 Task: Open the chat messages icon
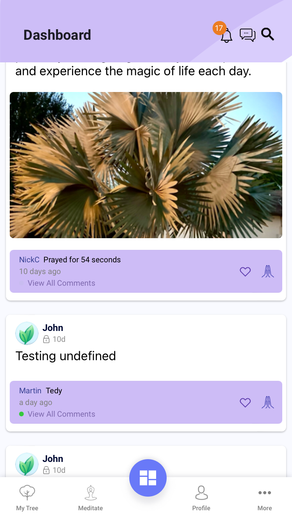tap(247, 35)
